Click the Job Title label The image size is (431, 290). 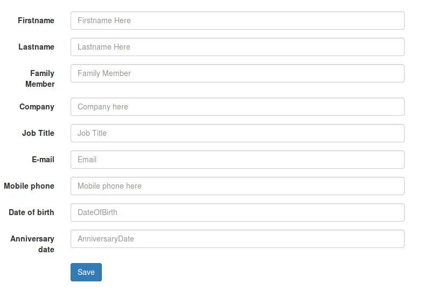[x=38, y=133]
